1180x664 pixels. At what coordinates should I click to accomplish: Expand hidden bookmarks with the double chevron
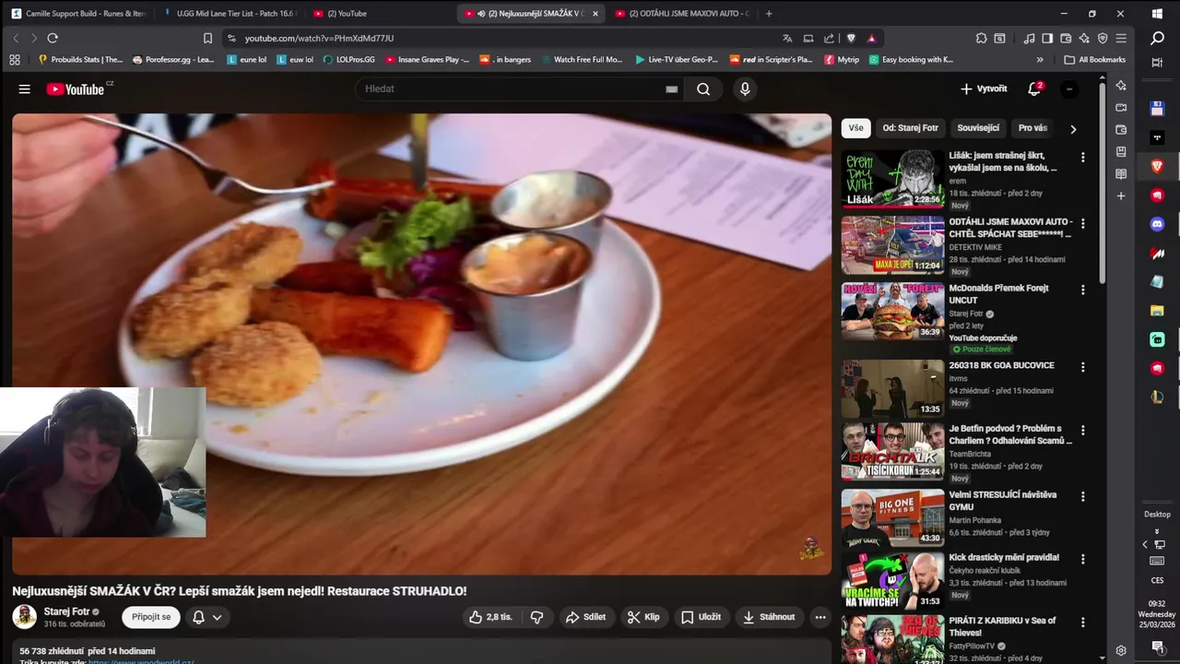pos(1040,59)
